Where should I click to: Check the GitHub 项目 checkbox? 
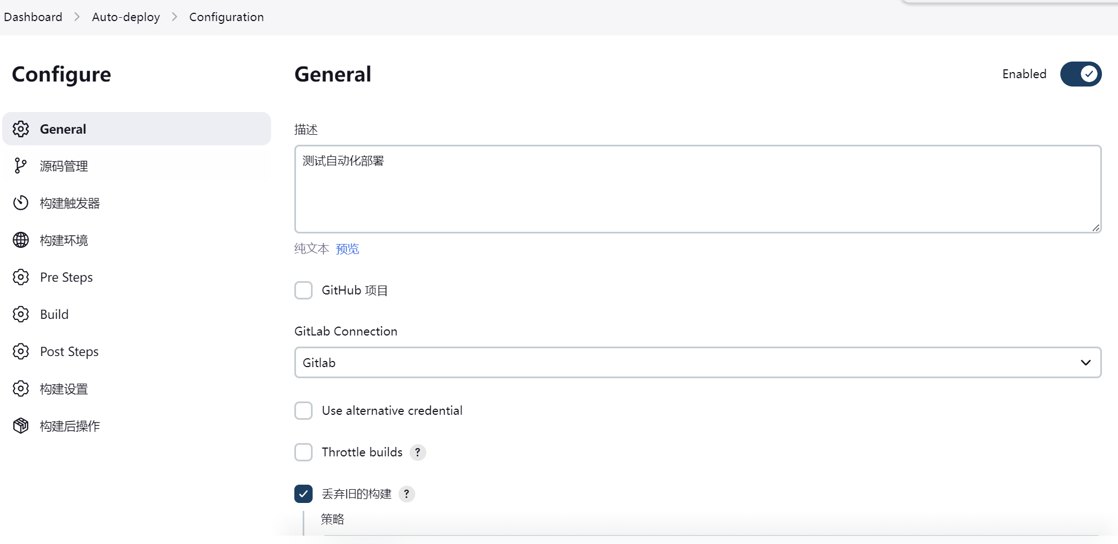pos(304,290)
